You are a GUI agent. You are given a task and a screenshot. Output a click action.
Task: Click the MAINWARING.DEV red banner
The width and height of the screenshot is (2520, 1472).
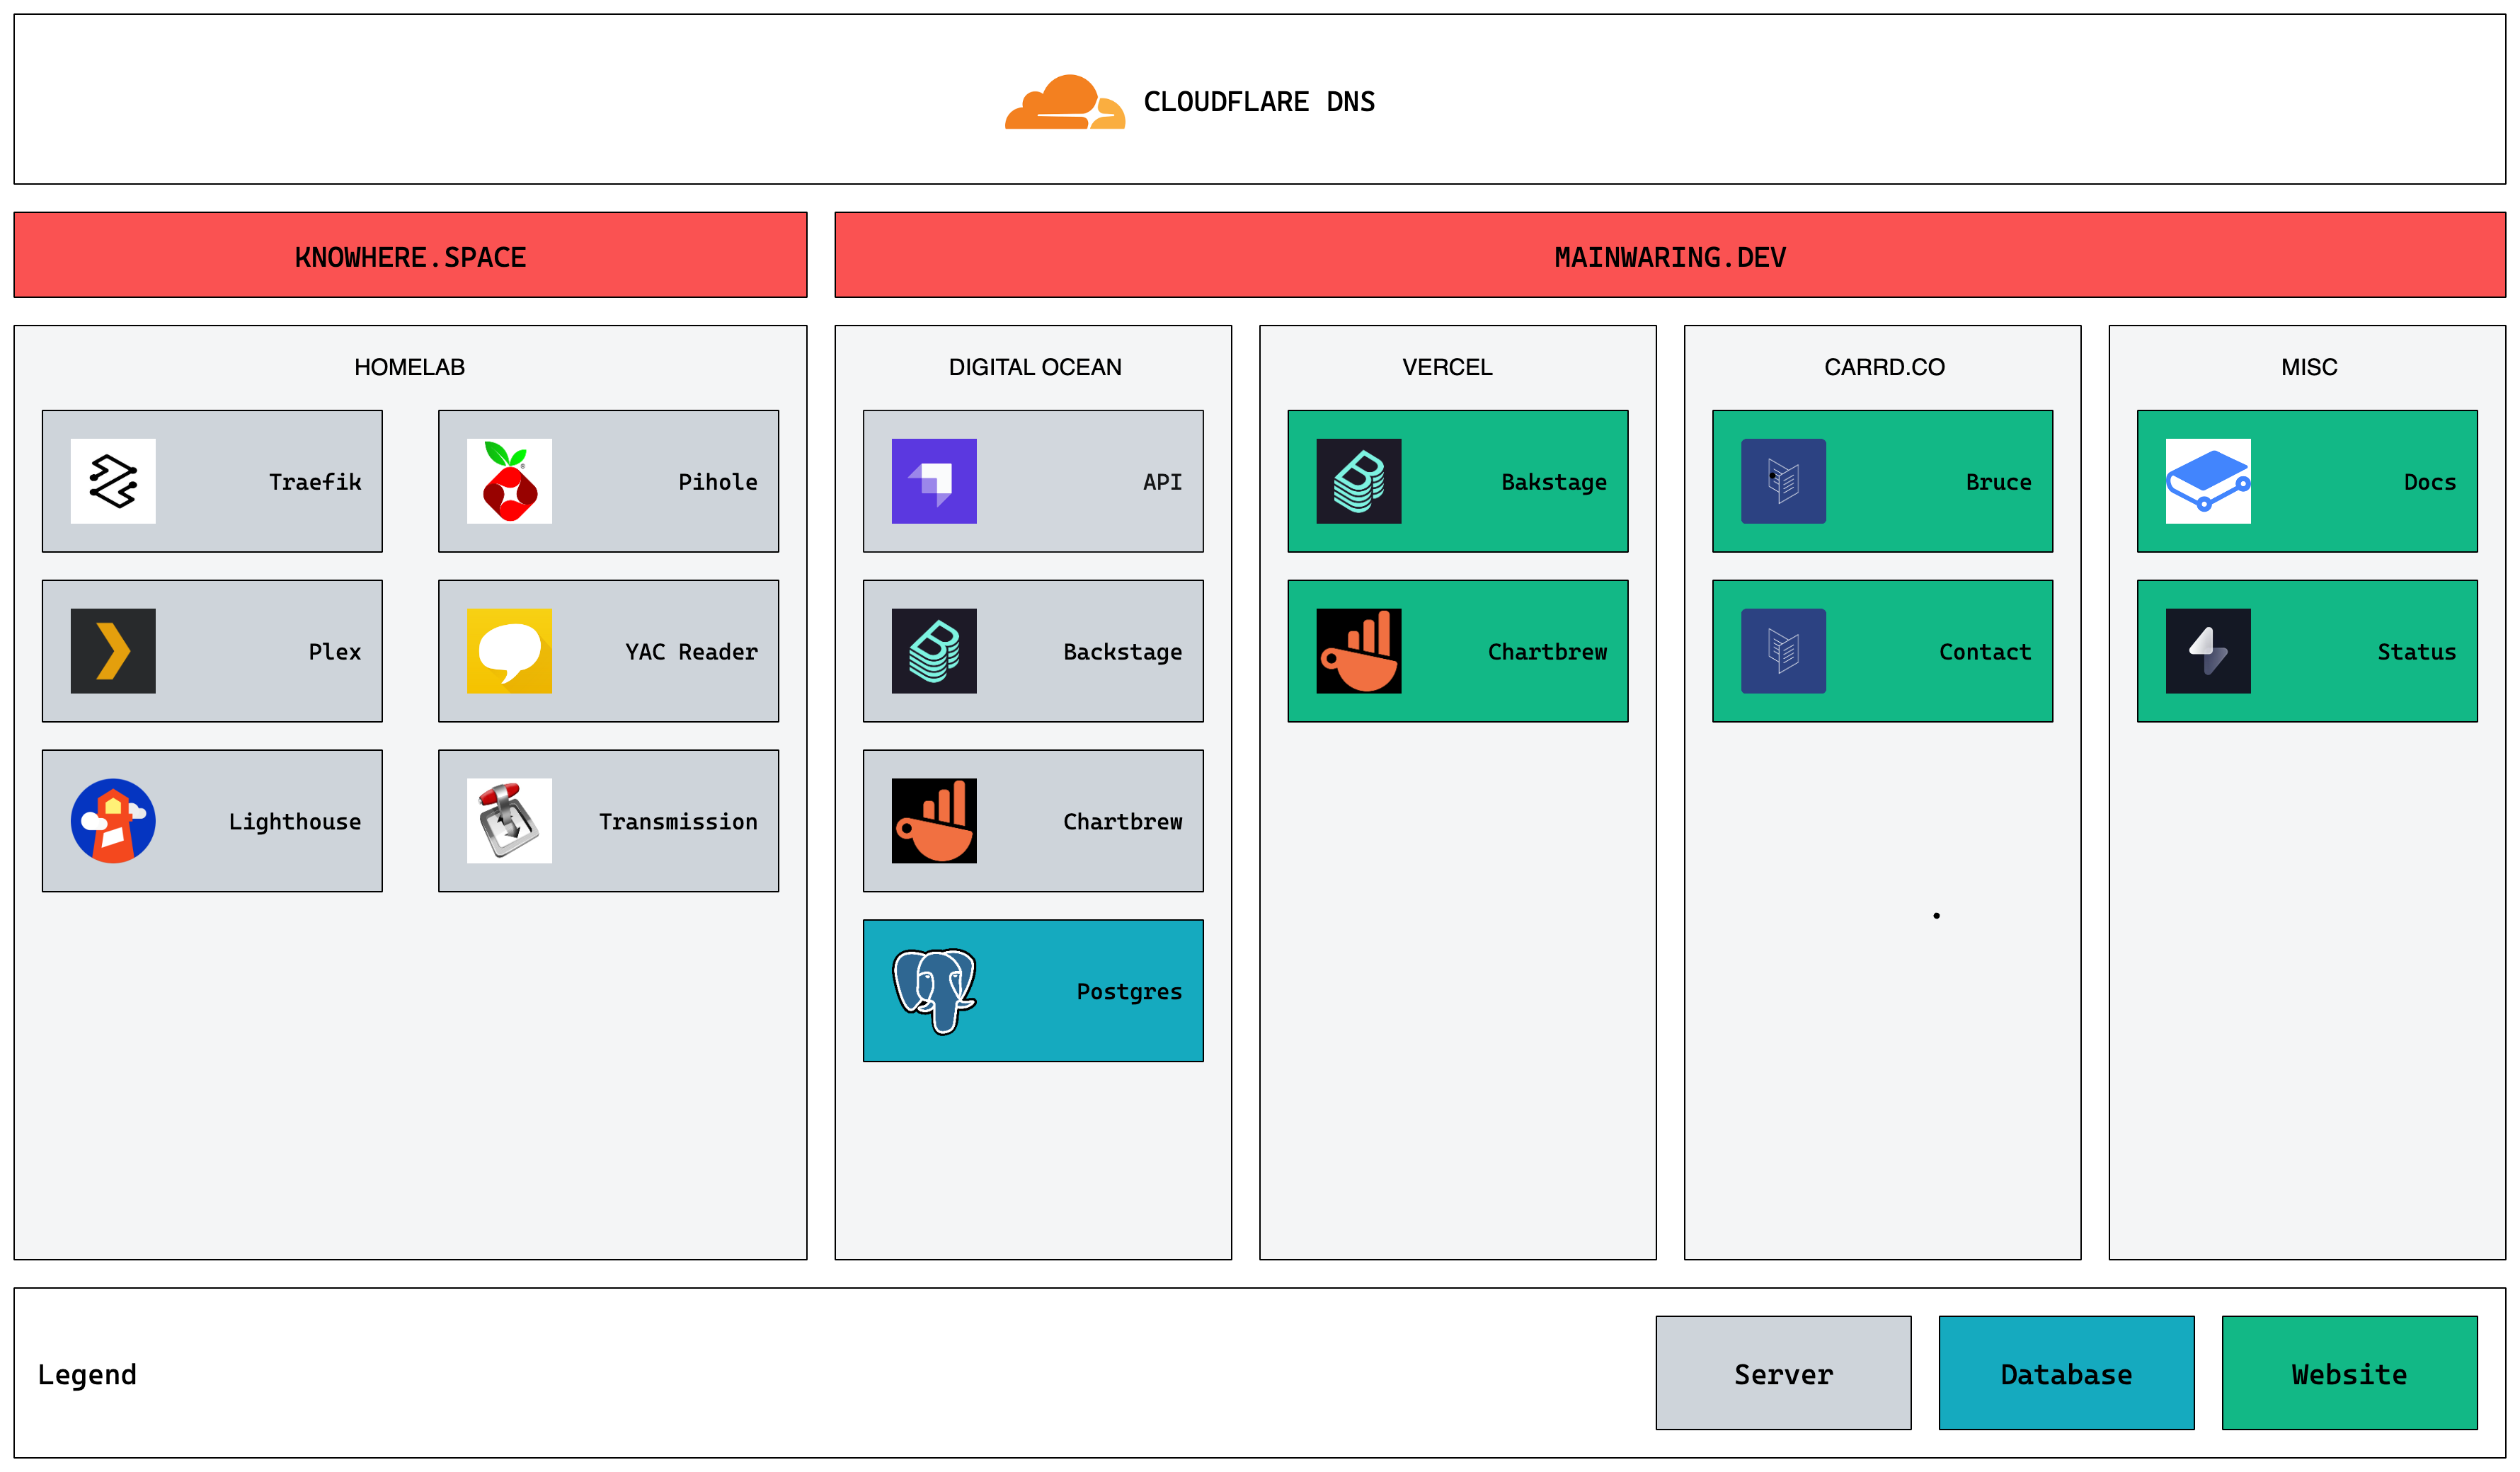tap(1669, 256)
